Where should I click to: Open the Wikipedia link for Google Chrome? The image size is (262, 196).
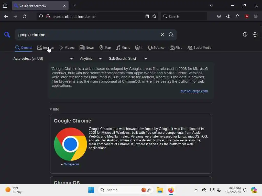(x=71, y=164)
